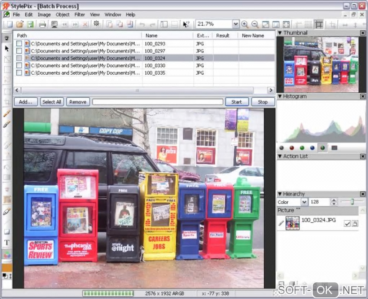This screenshot has width=368, height=299.
Task: Click the Zoom In magnifier icon
Action: pos(245,24)
